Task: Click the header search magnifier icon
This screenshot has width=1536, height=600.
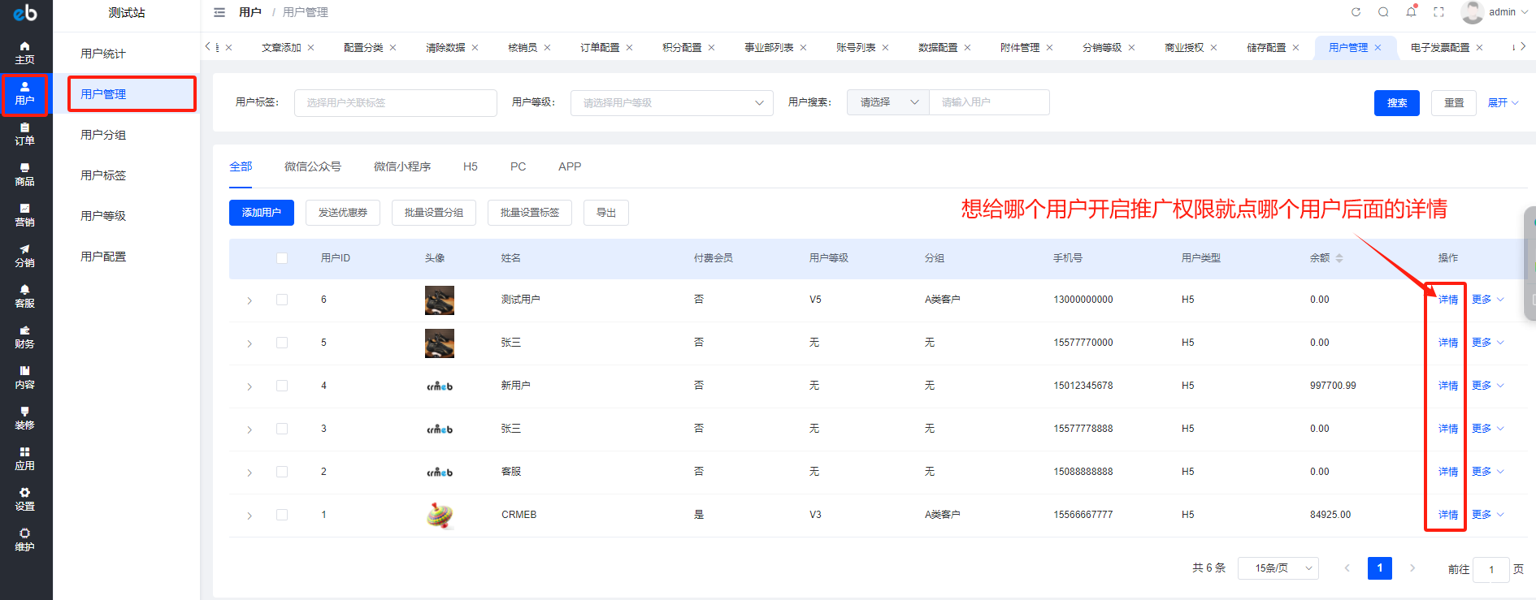Action: pyautogui.click(x=1383, y=12)
